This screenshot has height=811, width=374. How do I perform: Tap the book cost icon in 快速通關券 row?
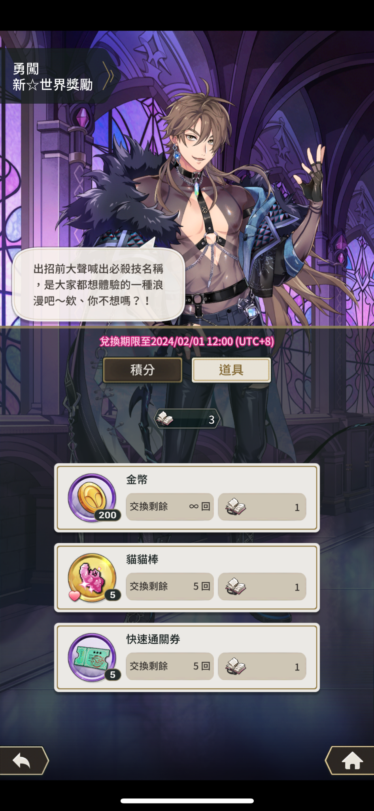point(236,666)
